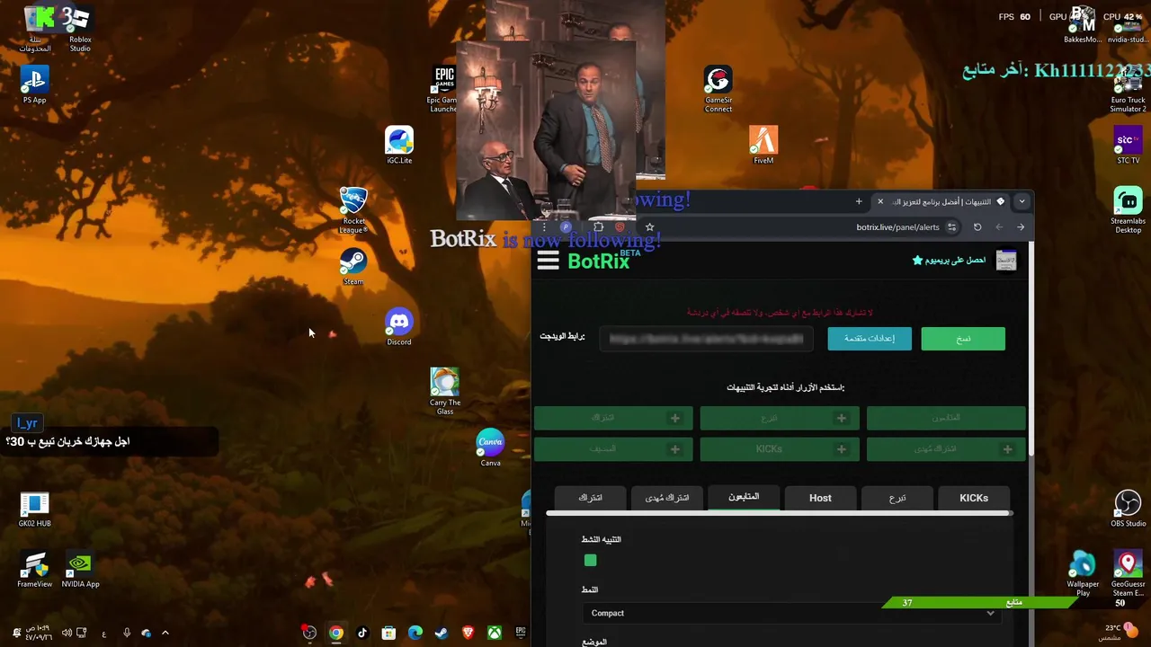Open the Chrome three-dot menu
1151x647 pixels.
(x=544, y=227)
